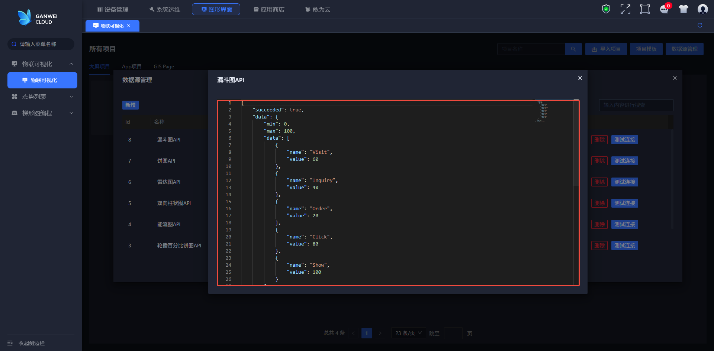This screenshot has height=351, width=714.
Task: Toggle fullscreen with the expand arrows icon
Action: 625,9
